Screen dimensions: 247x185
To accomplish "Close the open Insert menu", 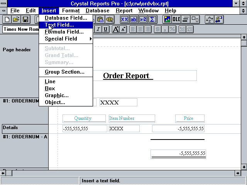I will [x=49, y=11].
